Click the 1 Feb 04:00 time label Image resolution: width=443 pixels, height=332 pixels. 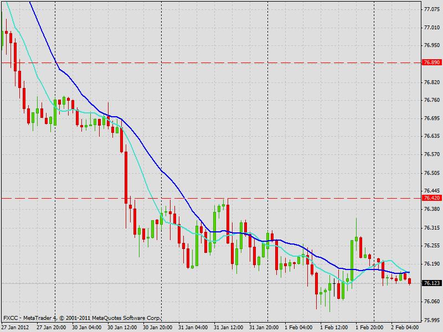click(x=298, y=328)
